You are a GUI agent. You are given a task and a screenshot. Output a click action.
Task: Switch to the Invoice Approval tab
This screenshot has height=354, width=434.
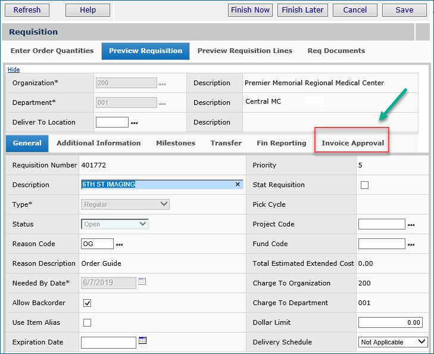(352, 143)
